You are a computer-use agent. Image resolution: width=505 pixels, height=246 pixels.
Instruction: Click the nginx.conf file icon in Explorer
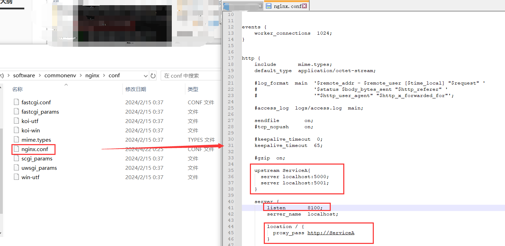[x=16, y=149]
